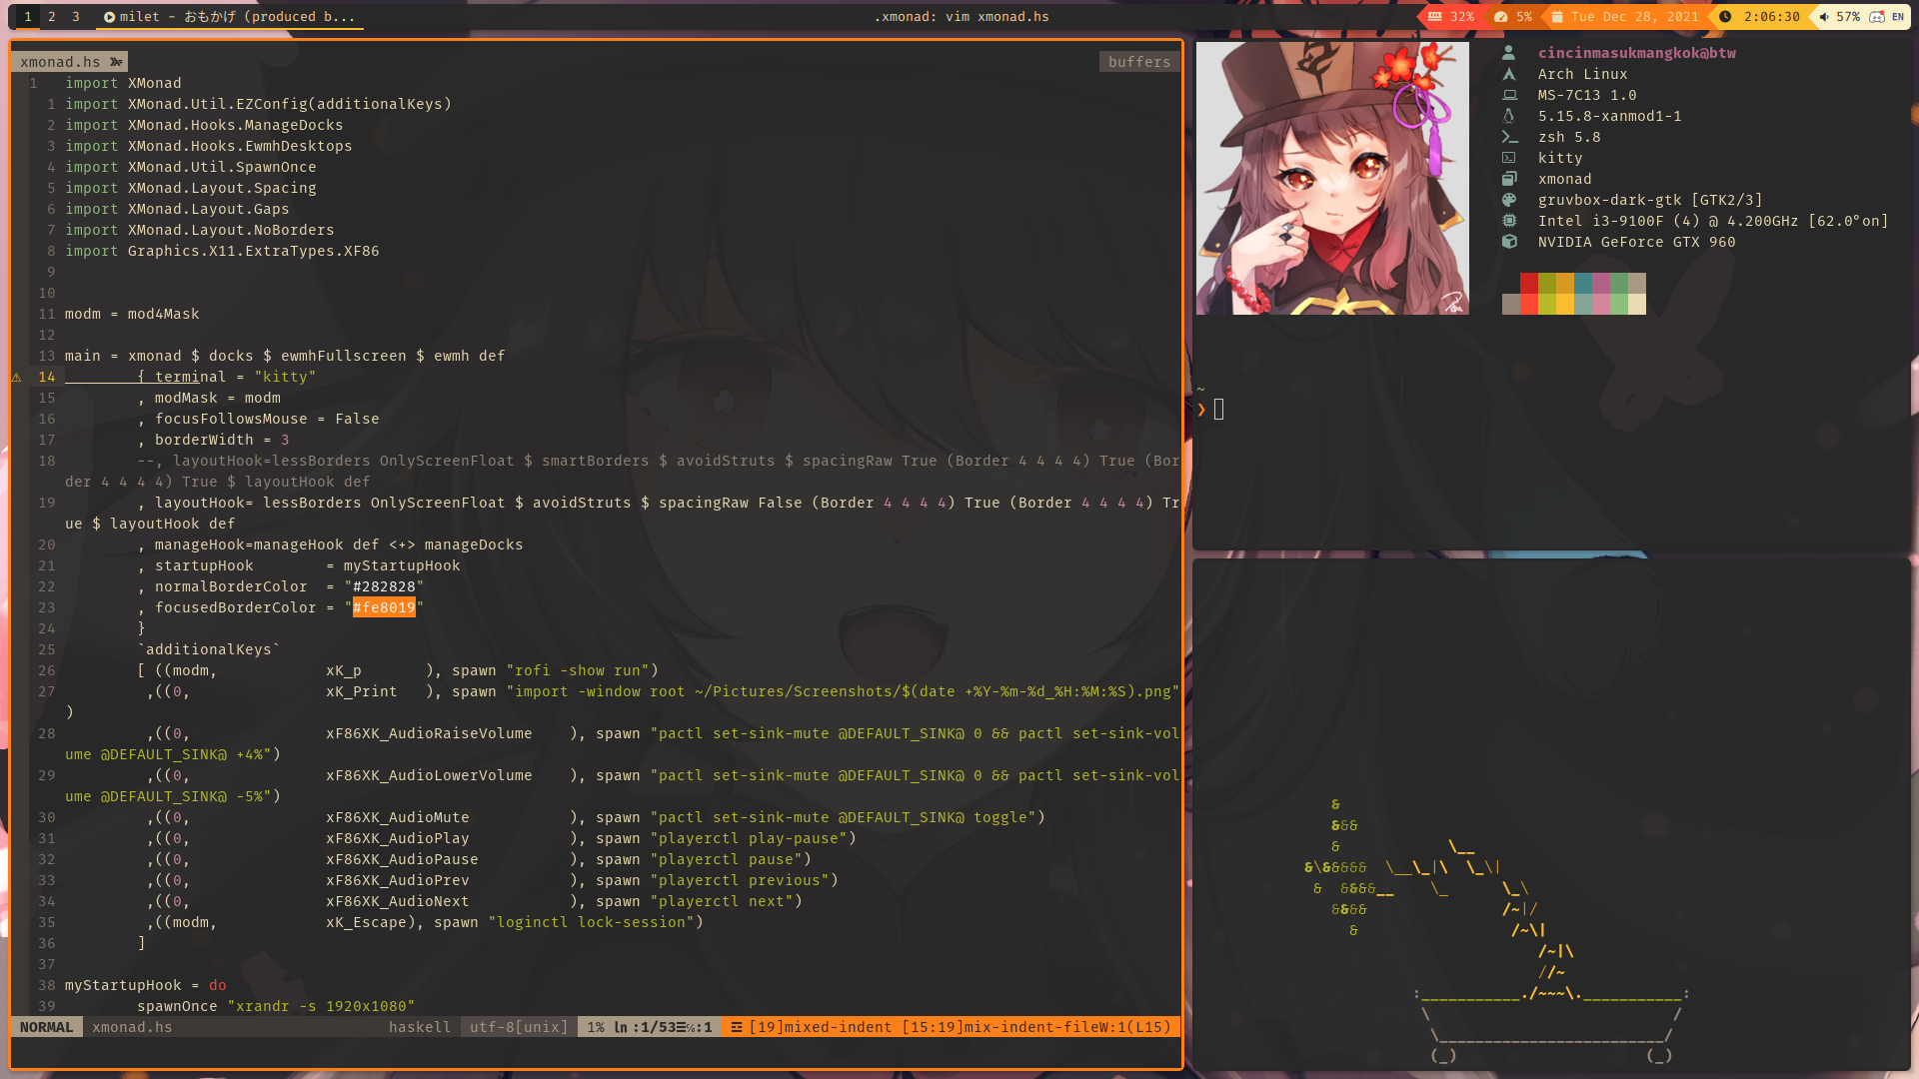
Task: Click the Discord tray icon
Action: 1877,17
